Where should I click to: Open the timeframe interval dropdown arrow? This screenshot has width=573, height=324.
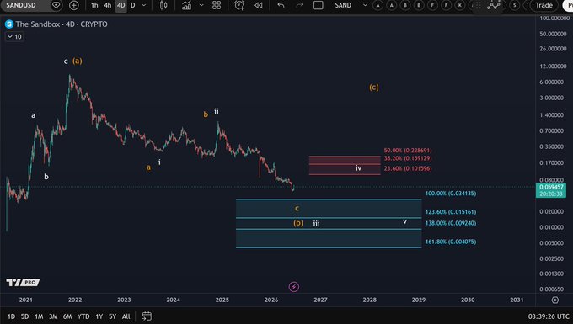click(144, 5)
